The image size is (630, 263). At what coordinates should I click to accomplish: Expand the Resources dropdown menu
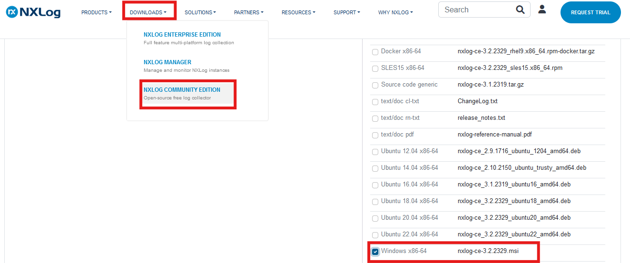pyautogui.click(x=298, y=12)
